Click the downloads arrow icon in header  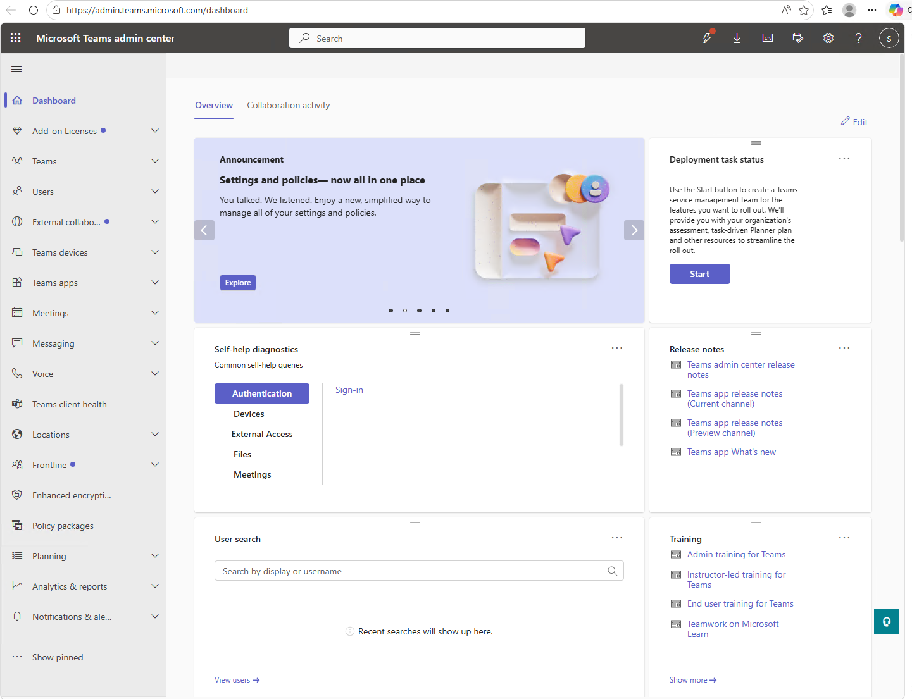(737, 38)
